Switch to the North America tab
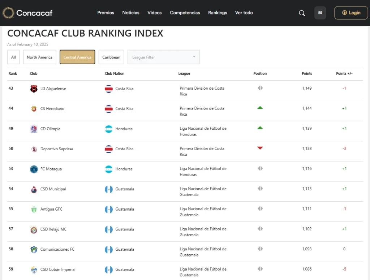The height and width of the screenshot is (280, 370). pos(39,57)
